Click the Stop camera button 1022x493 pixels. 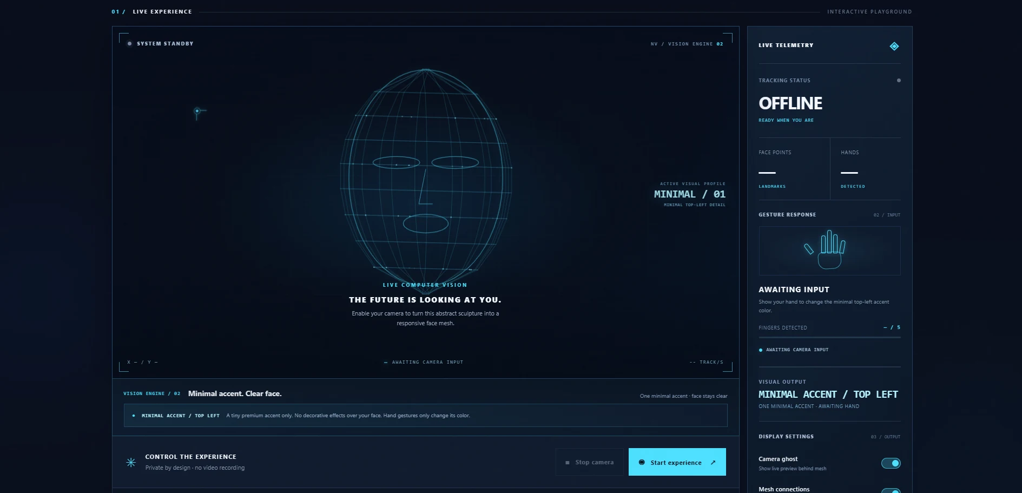click(x=589, y=462)
